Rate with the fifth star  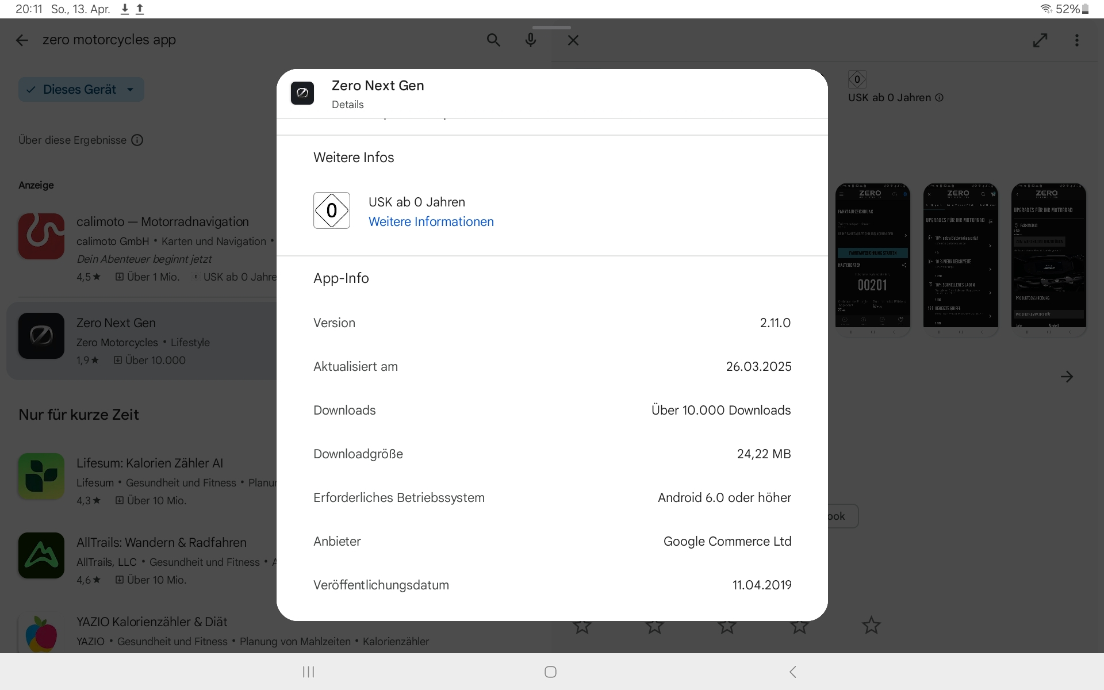click(x=871, y=626)
